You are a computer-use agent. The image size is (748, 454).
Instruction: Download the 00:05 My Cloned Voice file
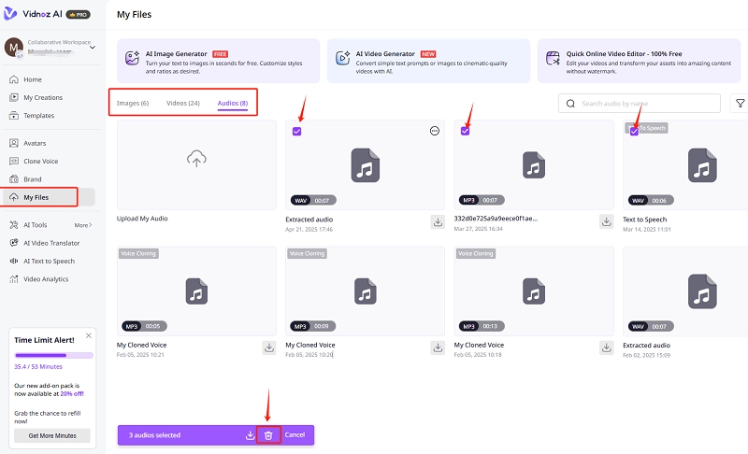click(x=268, y=347)
